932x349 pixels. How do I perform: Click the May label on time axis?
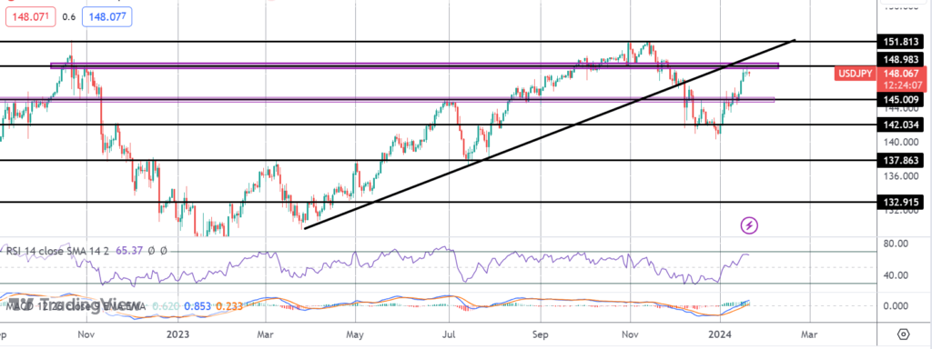tap(354, 334)
